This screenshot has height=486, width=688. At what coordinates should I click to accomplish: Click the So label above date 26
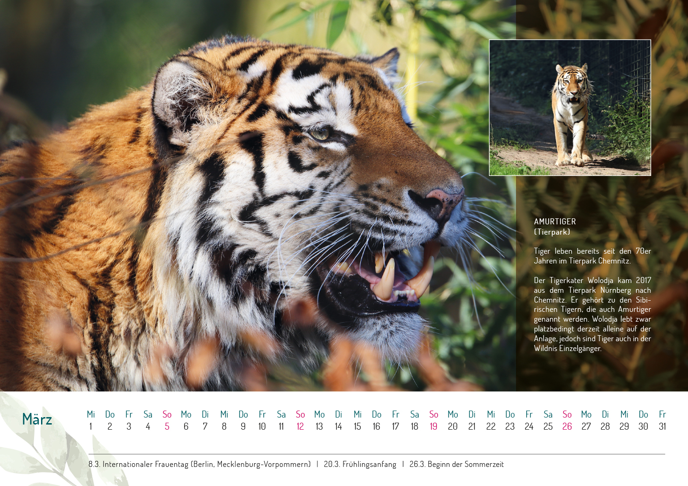[x=567, y=414]
